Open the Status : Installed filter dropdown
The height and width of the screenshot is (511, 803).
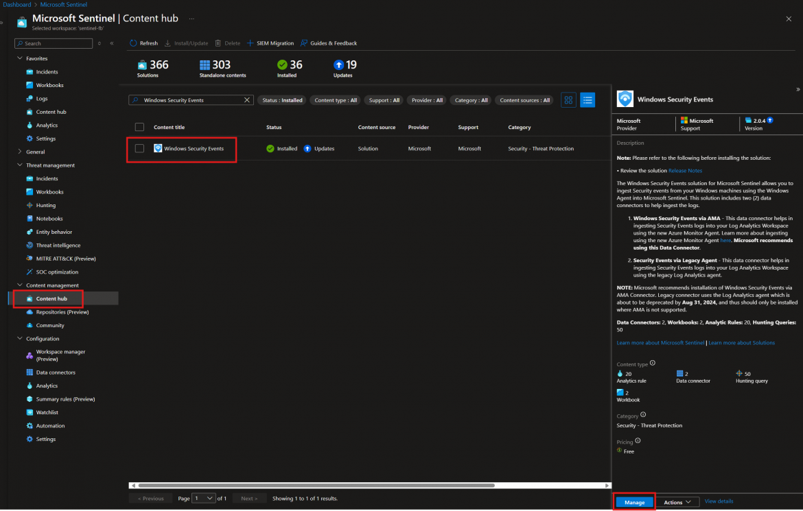coord(281,99)
